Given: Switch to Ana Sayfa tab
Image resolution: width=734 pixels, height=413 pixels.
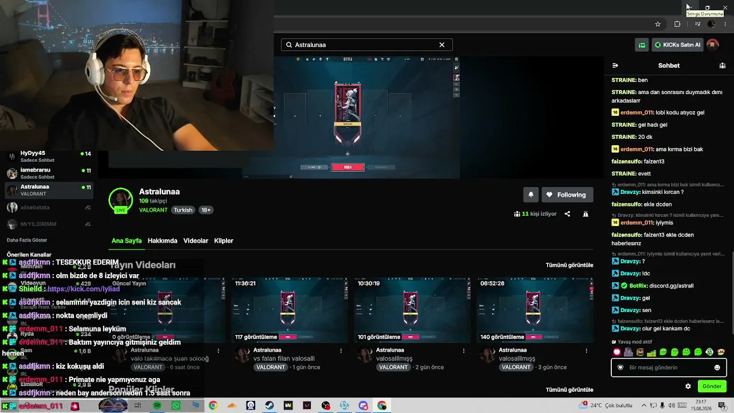Looking at the screenshot, I should pos(127,241).
